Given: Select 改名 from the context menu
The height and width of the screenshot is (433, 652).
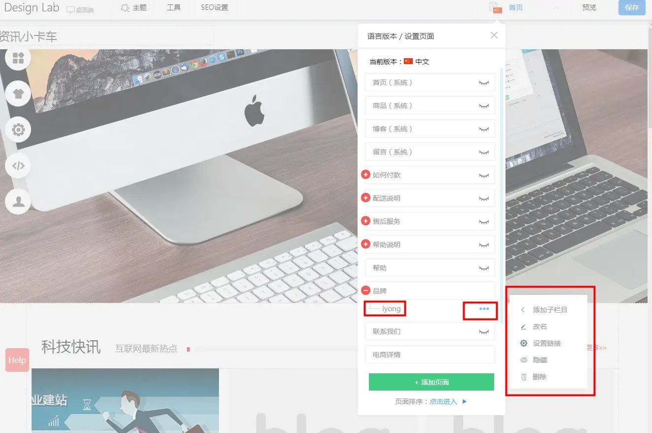Looking at the screenshot, I should pos(540,326).
